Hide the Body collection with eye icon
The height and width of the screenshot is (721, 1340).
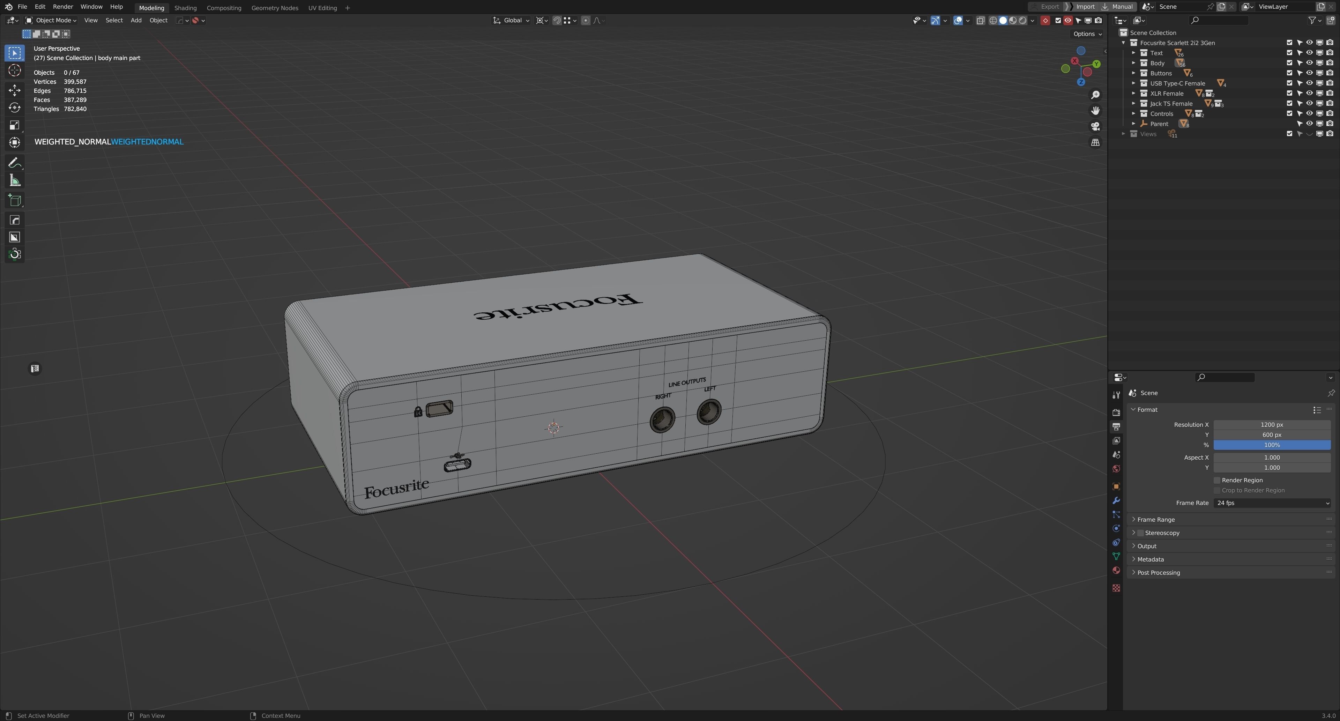[1309, 63]
